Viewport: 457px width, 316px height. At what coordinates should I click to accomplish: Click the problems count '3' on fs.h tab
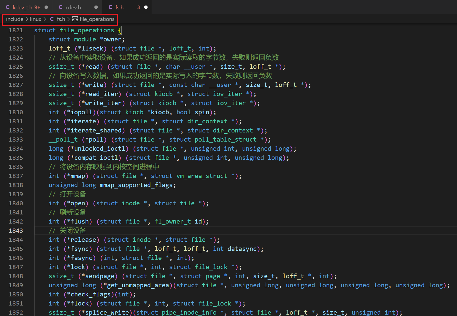coord(139,7)
